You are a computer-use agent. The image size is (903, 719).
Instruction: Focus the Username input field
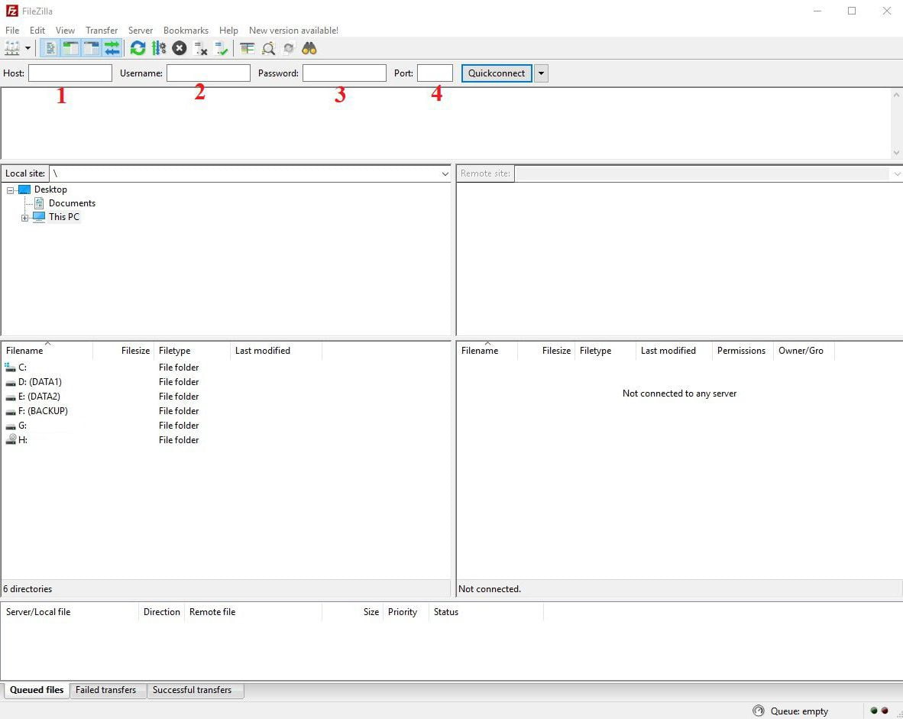(209, 73)
